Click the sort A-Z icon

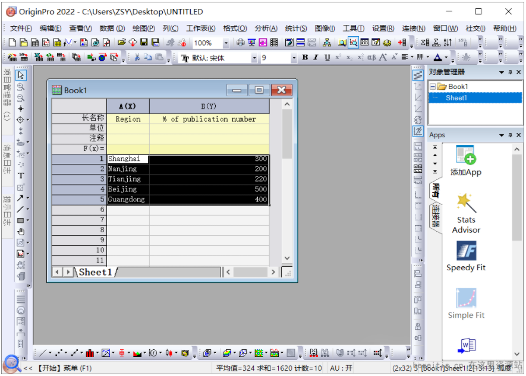coord(448,43)
